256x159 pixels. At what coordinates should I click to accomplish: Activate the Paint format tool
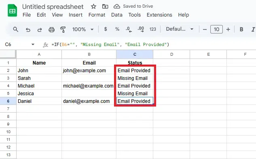[63, 29]
